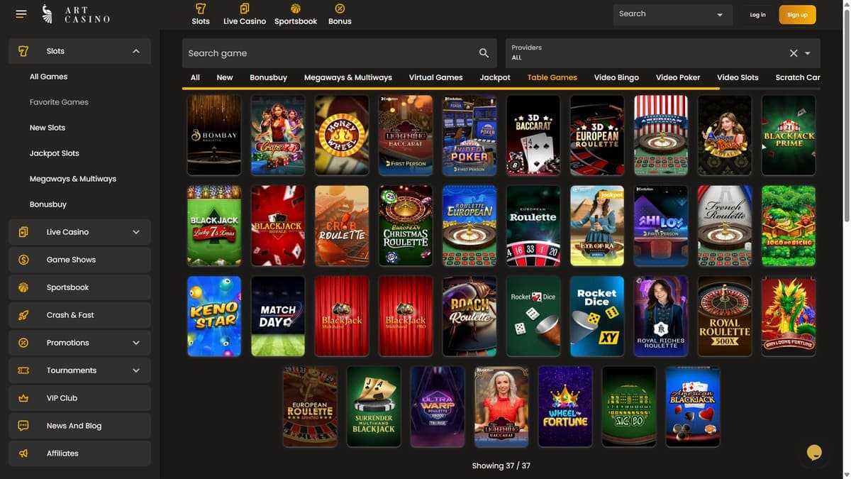Click the Crash & Fast rocket icon

[x=23, y=315]
